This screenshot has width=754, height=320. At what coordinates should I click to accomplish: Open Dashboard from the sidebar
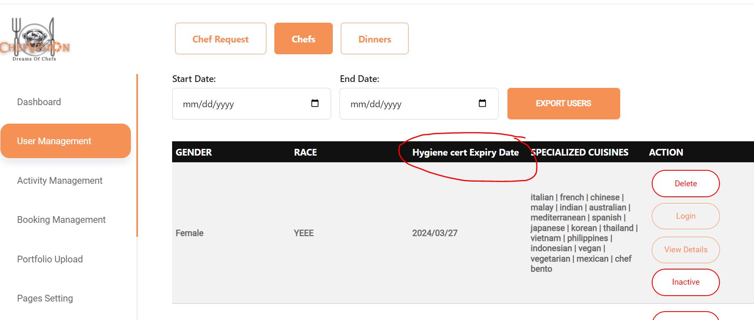39,102
